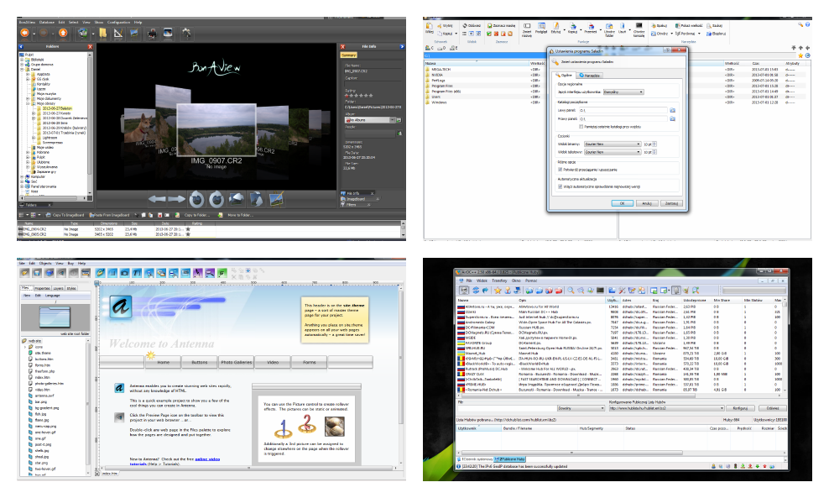
Task: Show previous image with left arrow in BonAView
Action: (x=157, y=199)
